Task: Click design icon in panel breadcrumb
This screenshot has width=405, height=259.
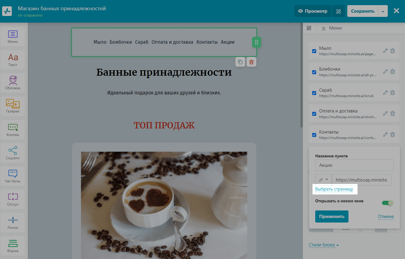Action: click(x=309, y=28)
